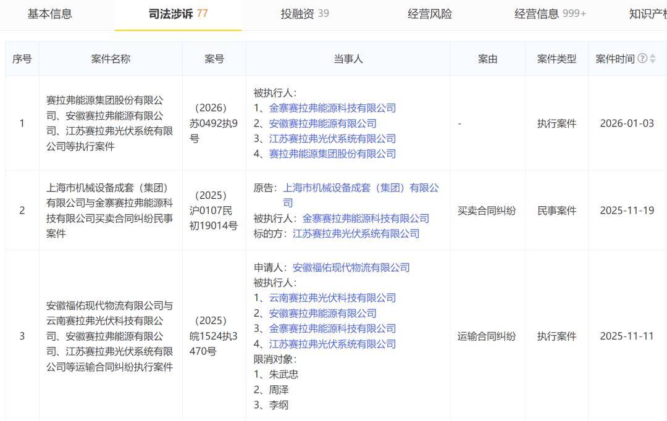Open 金寨赛拉弗能源科技有限公司 link in case 1
Viewport: 667px width, 421px height.
click(x=332, y=108)
